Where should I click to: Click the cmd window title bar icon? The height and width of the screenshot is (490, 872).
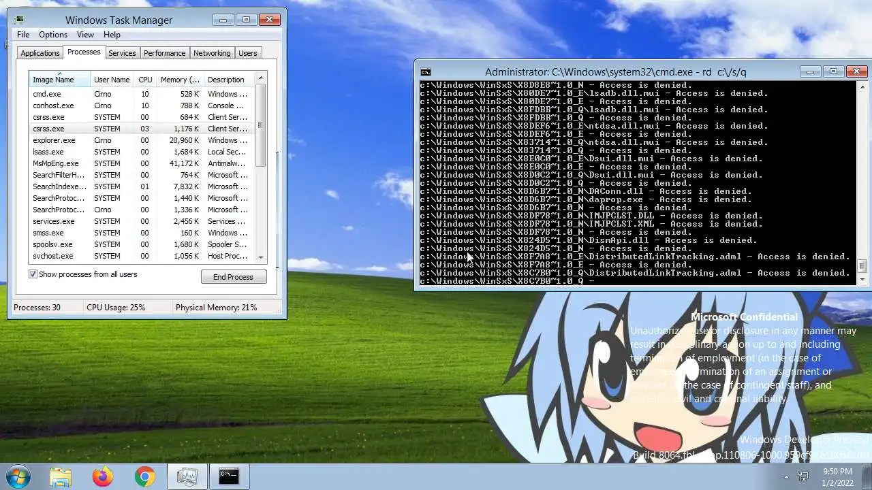(426, 72)
